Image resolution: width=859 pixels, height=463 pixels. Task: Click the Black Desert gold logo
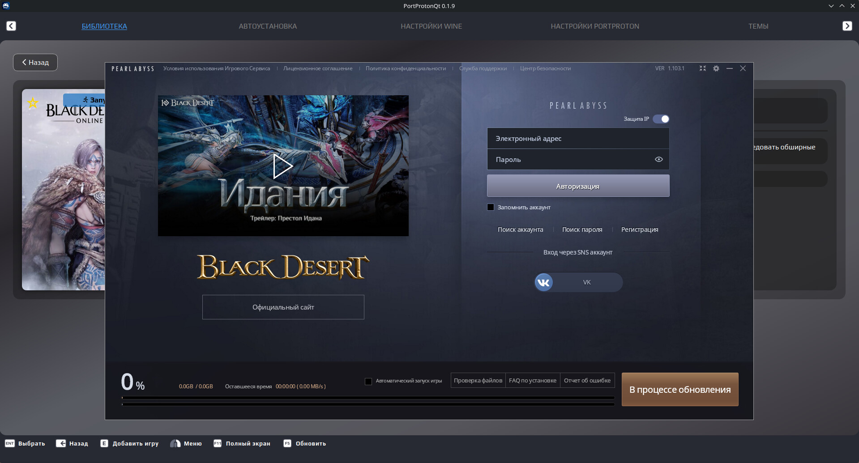[283, 267]
